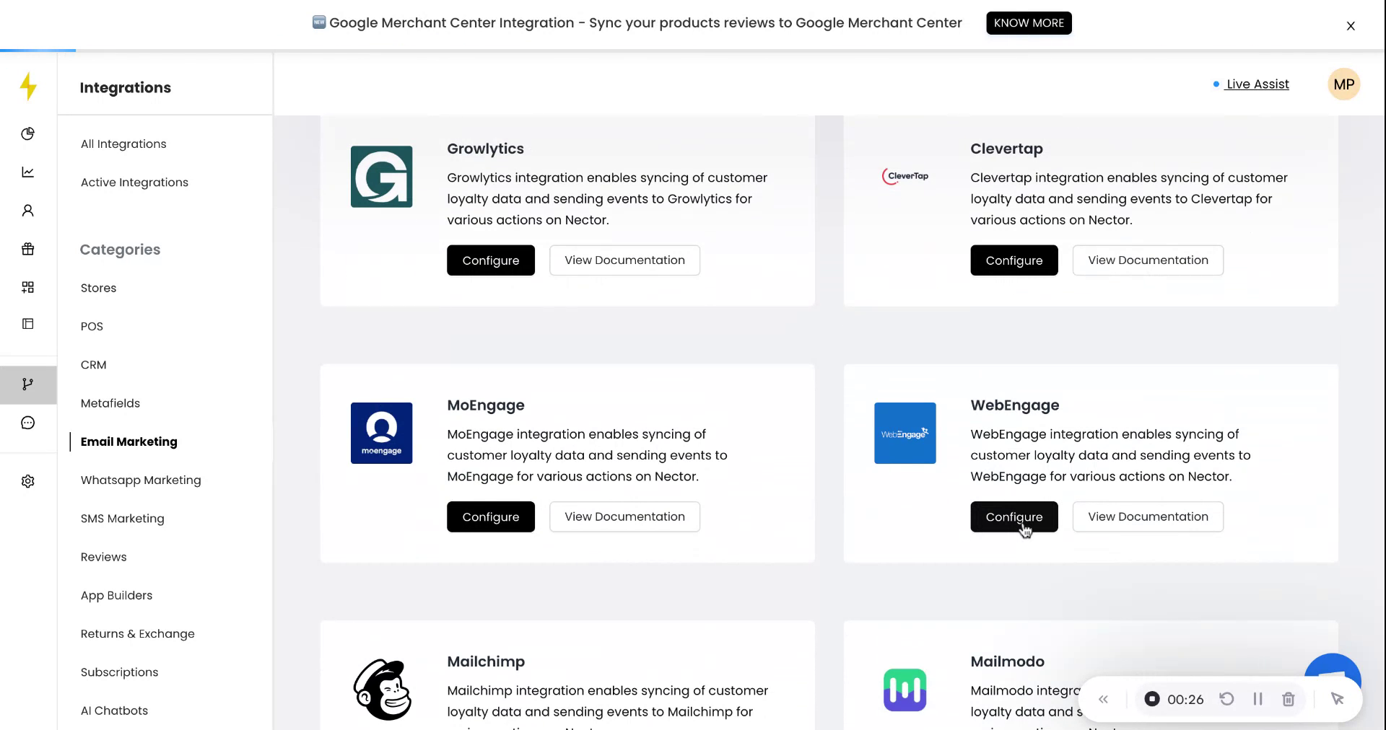
Task: Select the Stores category
Action: tap(98, 288)
